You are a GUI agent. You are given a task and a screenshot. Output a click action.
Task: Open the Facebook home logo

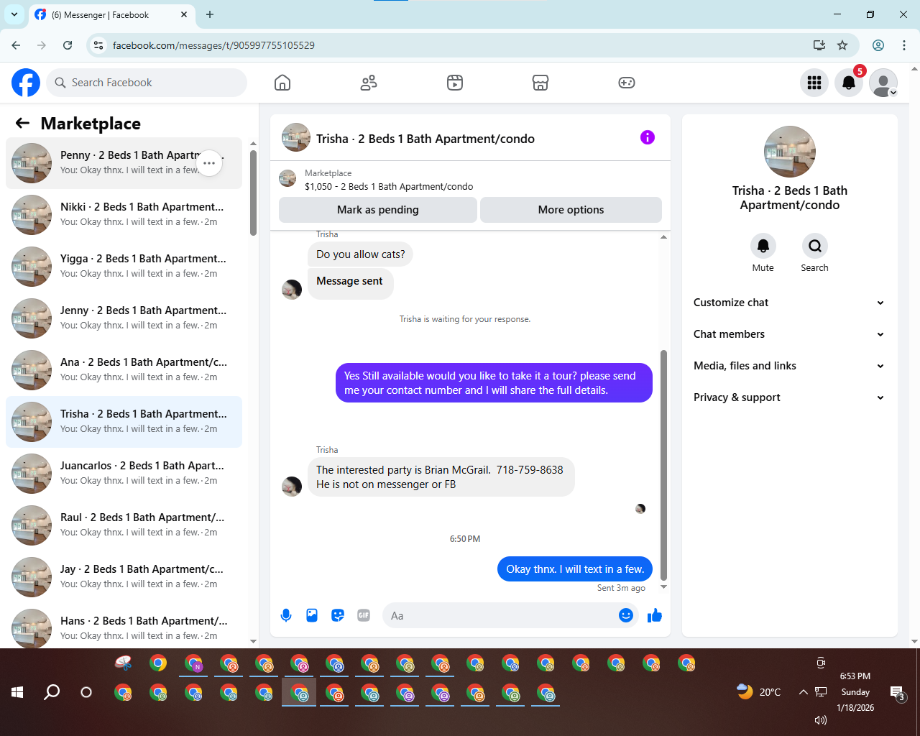point(26,83)
